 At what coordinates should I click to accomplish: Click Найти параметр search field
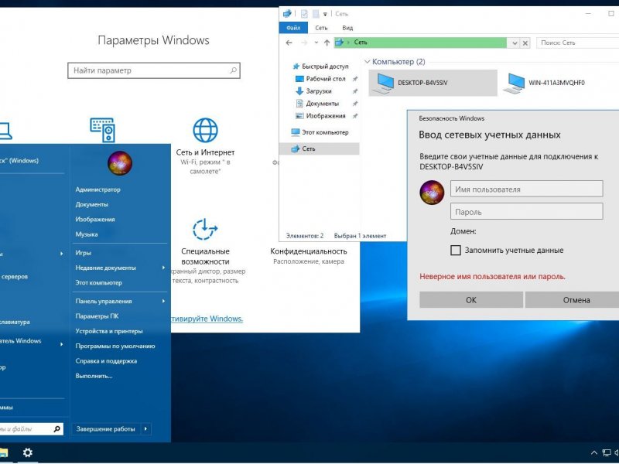154,70
